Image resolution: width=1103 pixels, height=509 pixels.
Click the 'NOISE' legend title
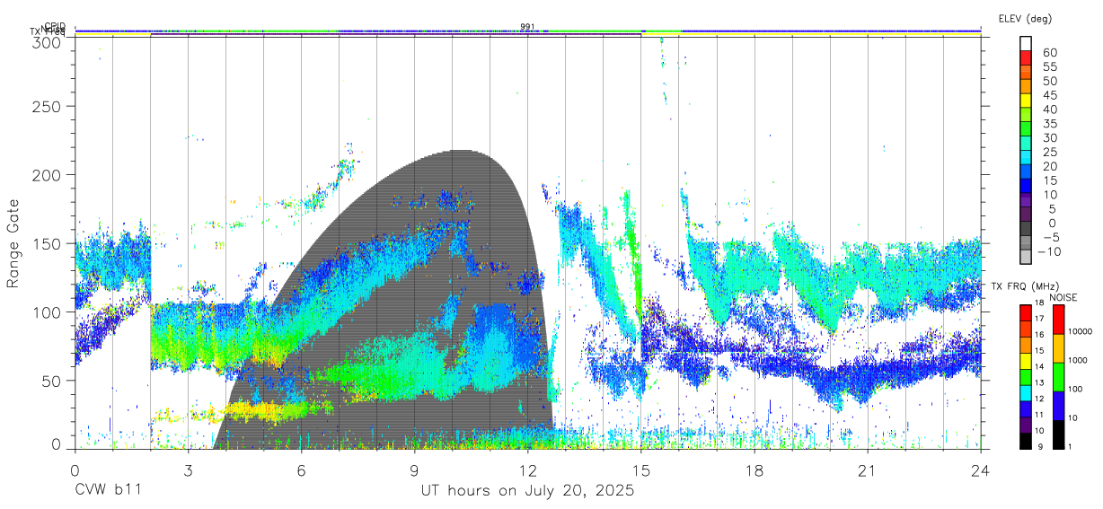coord(1063,297)
